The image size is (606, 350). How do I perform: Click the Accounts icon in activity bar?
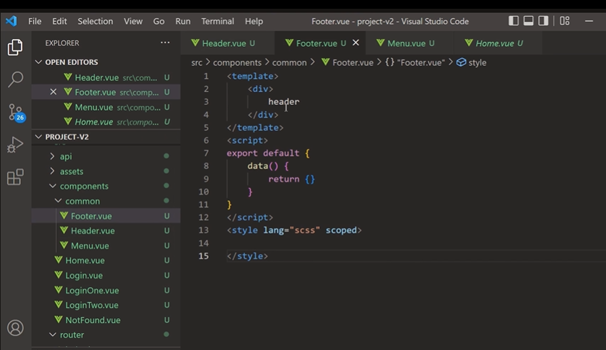pyautogui.click(x=15, y=328)
